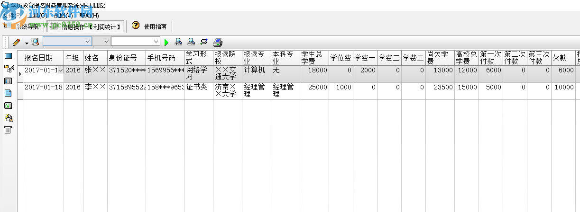Click the refresh swap arrows icon
The height and width of the screenshot is (212, 580).
click(x=204, y=42)
